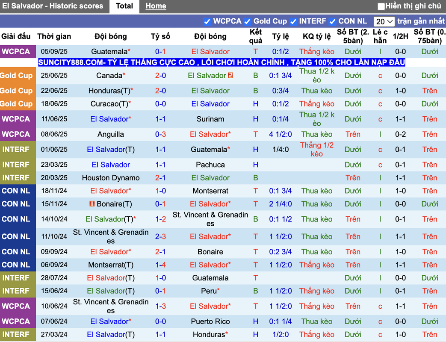This screenshot has height=342, width=446.
Task: Switch to the Home tab
Action: 156,6
